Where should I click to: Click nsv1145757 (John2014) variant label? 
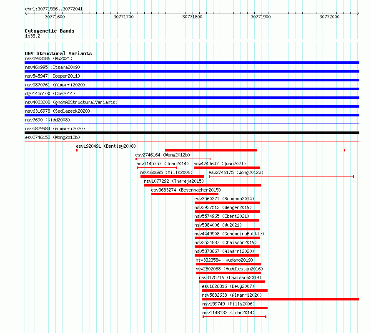[163, 164]
